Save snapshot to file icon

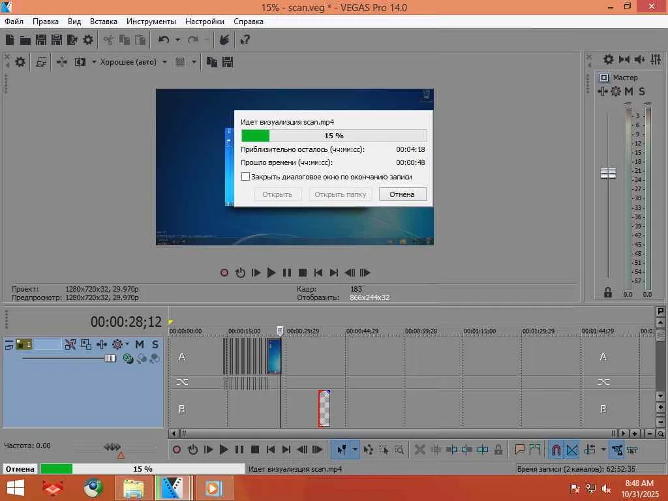coord(228,62)
